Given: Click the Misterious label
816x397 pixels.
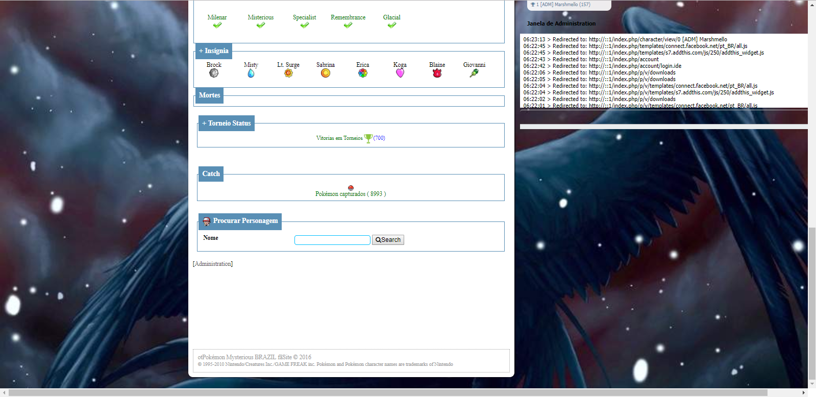Looking at the screenshot, I should [261, 17].
